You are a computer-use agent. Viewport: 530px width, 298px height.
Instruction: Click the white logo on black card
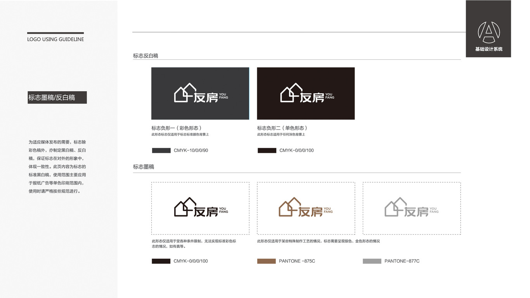[307, 93]
